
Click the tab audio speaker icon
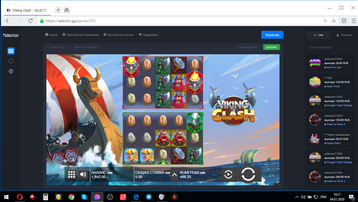coord(9,11)
